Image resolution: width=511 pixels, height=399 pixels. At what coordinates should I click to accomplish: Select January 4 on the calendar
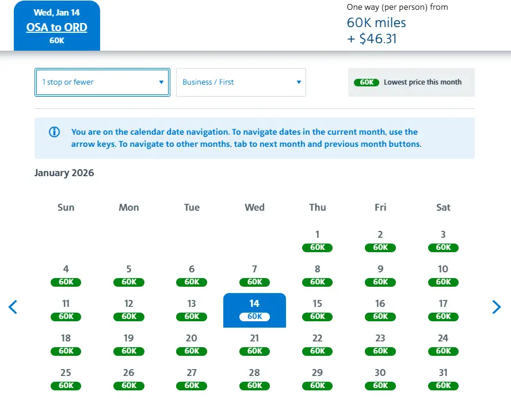tap(66, 276)
